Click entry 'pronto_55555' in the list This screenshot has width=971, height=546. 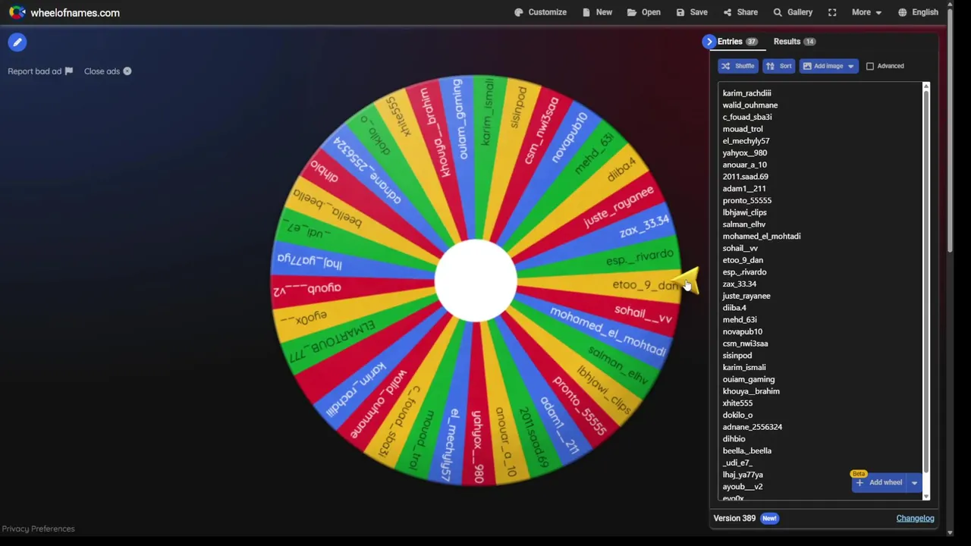[746, 201]
